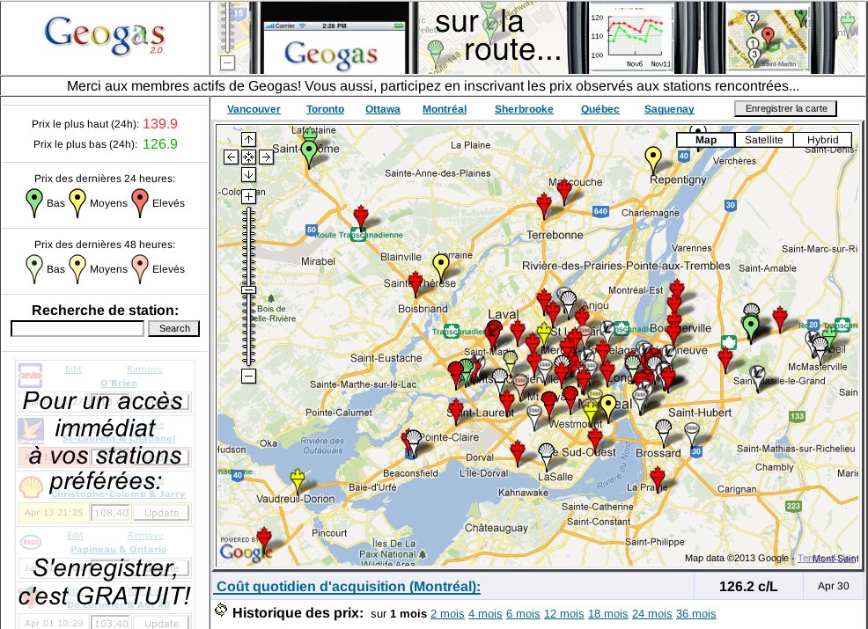This screenshot has width=868, height=629.
Task: Switch map view to Hybrid
Action: (x=822, y=140)
